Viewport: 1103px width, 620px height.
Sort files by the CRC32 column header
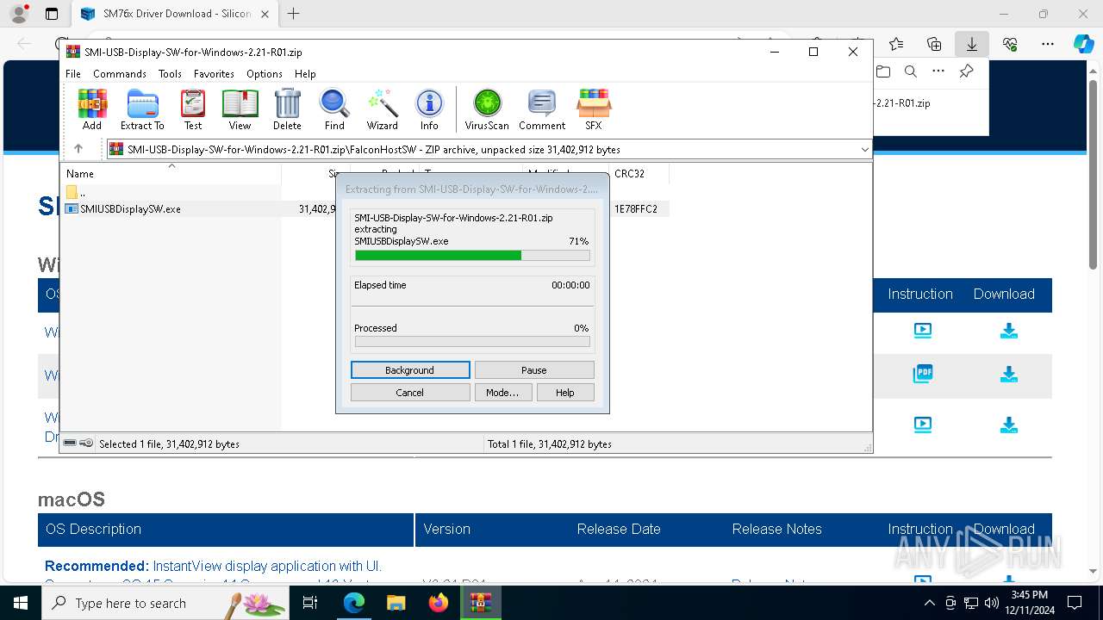click(639, 174)
